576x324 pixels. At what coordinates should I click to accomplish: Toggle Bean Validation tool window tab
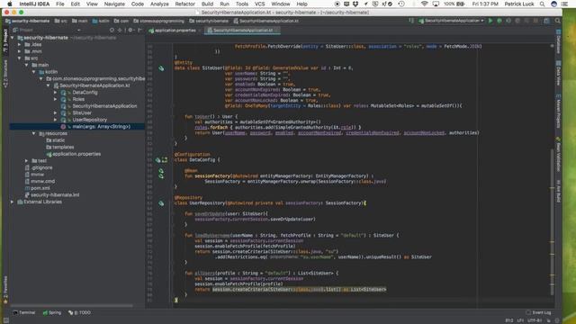[x=558, y=154]
